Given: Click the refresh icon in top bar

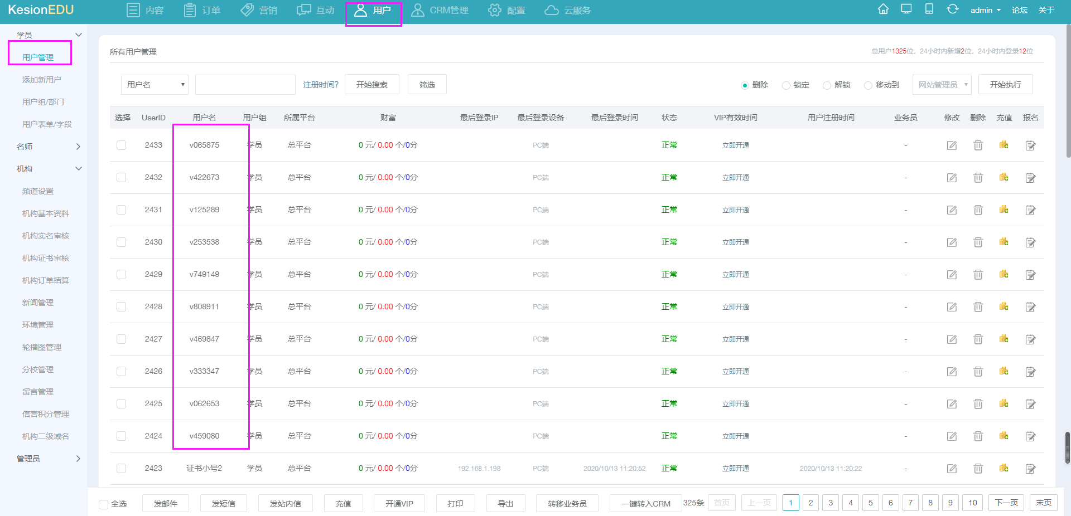Looking at the screenshot, I should (952, 9).
